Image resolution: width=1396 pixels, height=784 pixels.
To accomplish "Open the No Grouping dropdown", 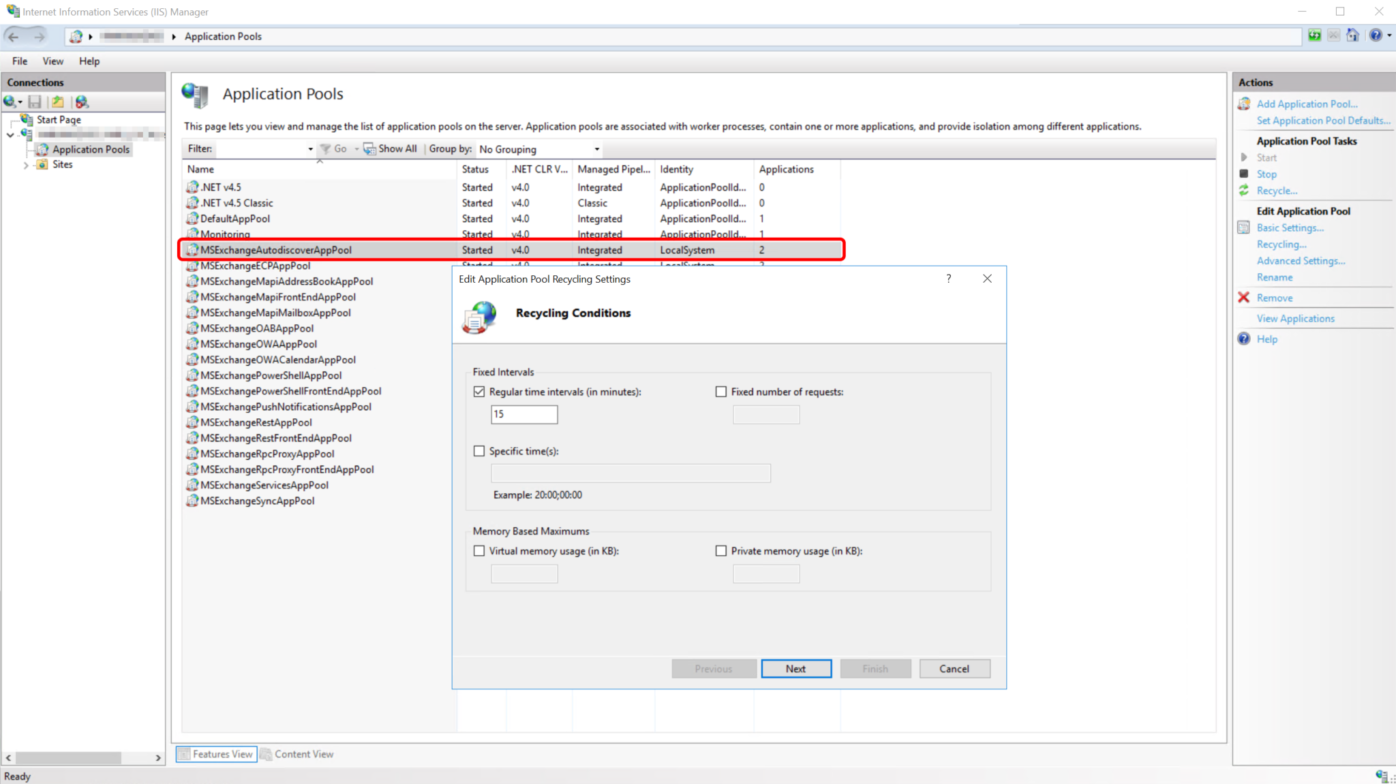I will tap(596, 148).
